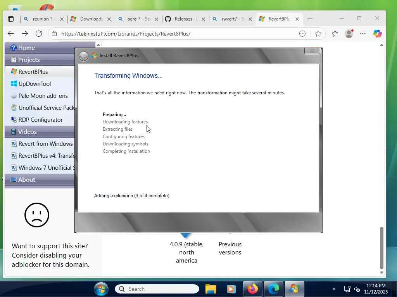Open the network status tray icon
The width and height of the screenshot is (397, 297).
point(347,289)
